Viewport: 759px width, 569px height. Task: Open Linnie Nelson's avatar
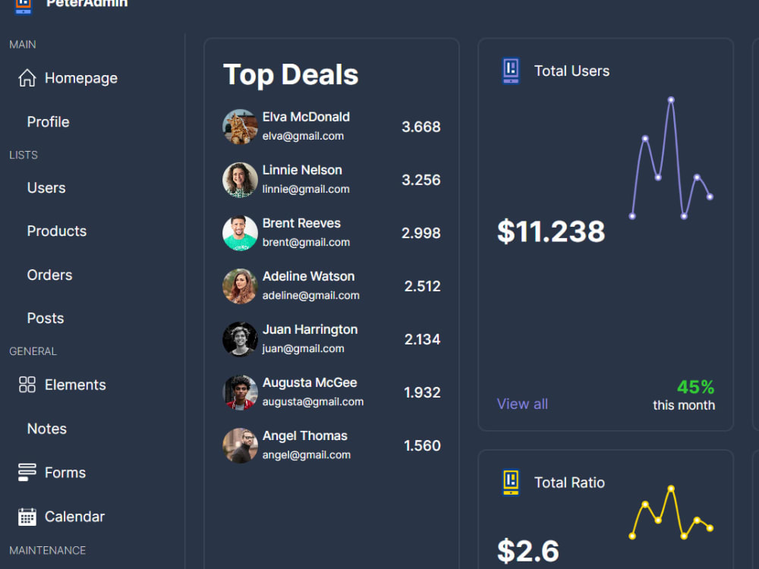(x=240, y=180)
